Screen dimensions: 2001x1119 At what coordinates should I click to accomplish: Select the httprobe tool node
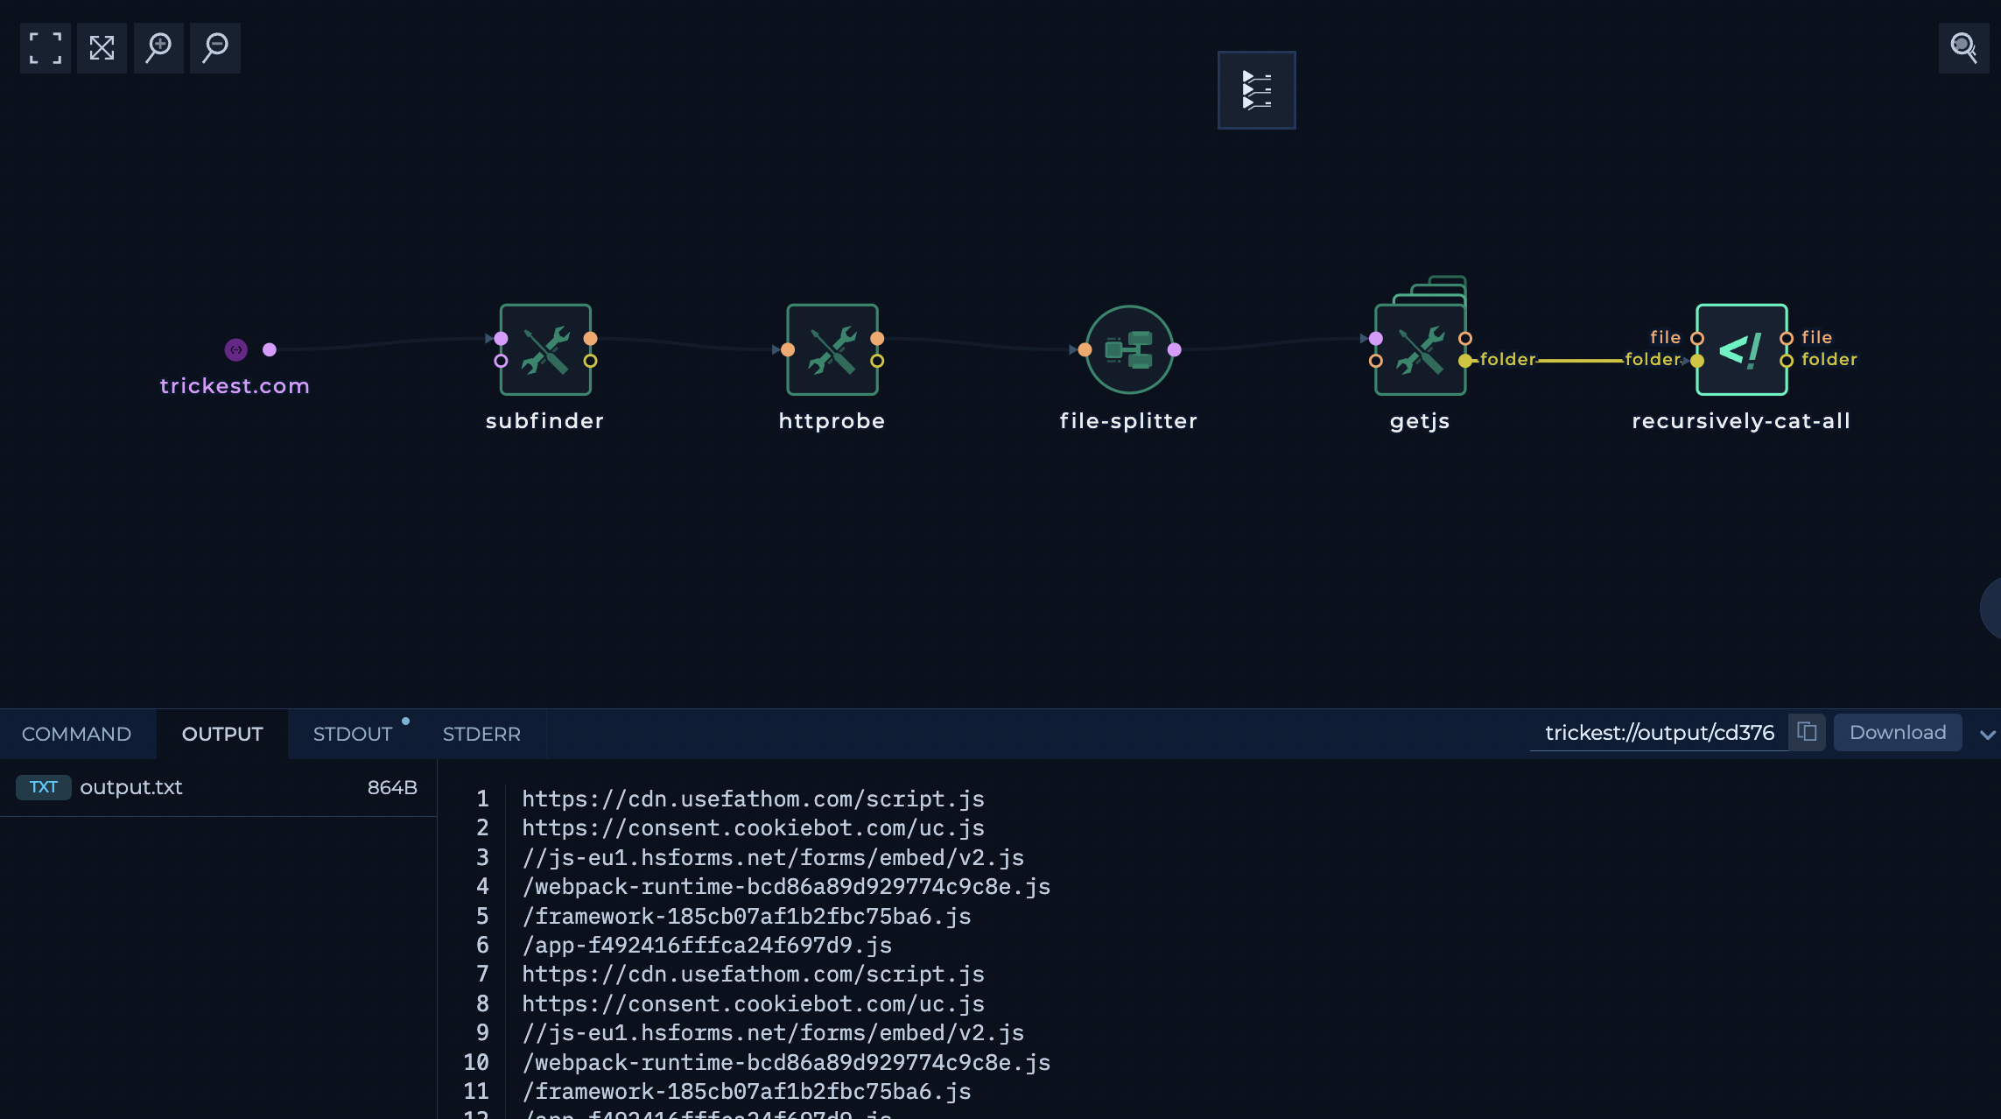(832, 350)
